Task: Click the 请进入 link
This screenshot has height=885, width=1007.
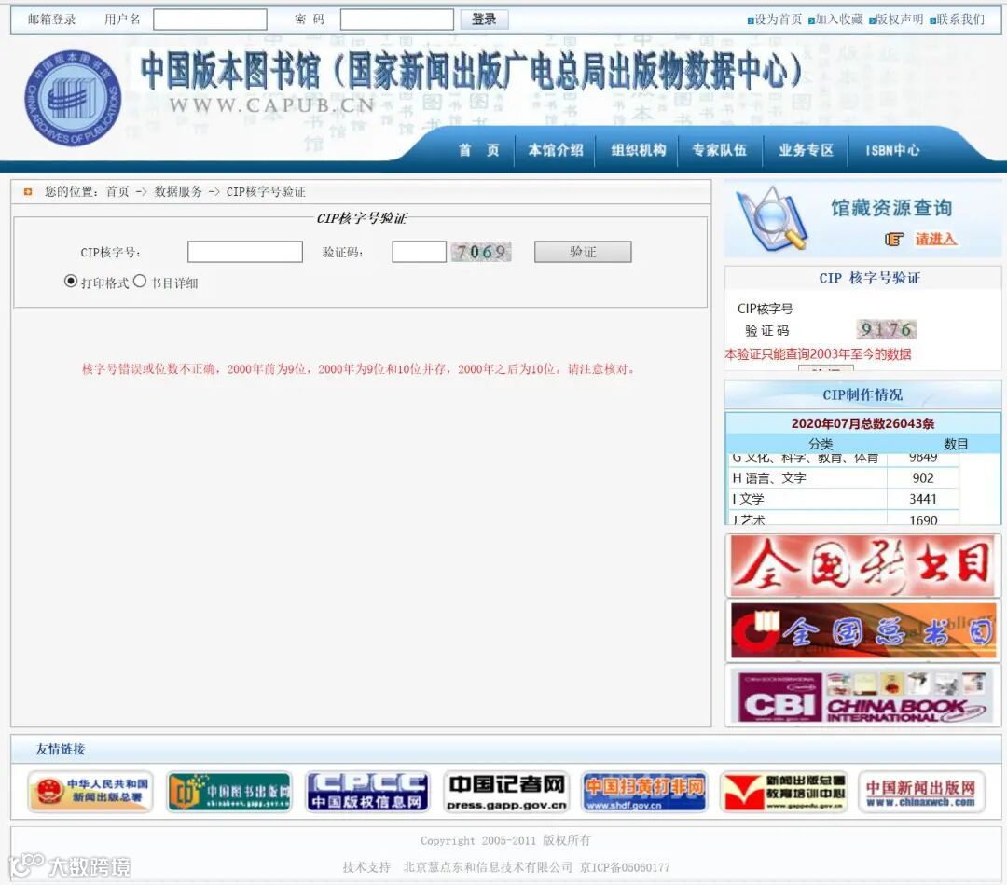Action: coord(936,239)
